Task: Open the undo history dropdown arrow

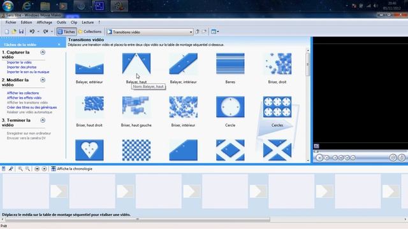Action: pos(38,32)
